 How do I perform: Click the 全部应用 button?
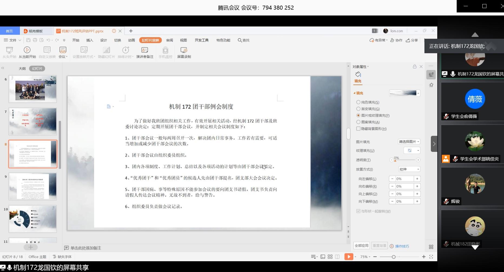pos(362,246)
